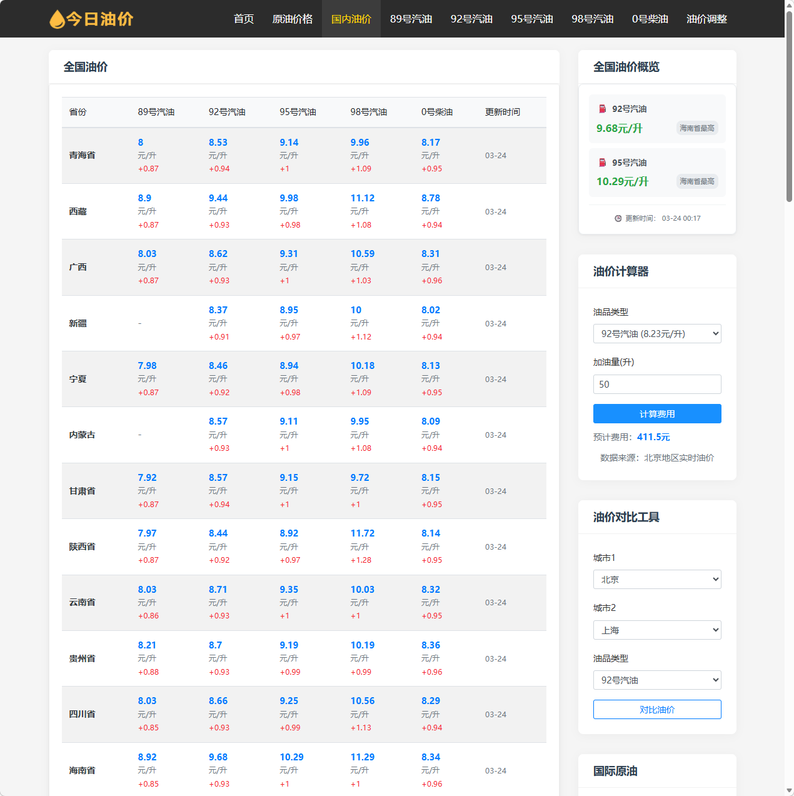
Task: Click the oil drop logo icon
Action: coord(57,19)
